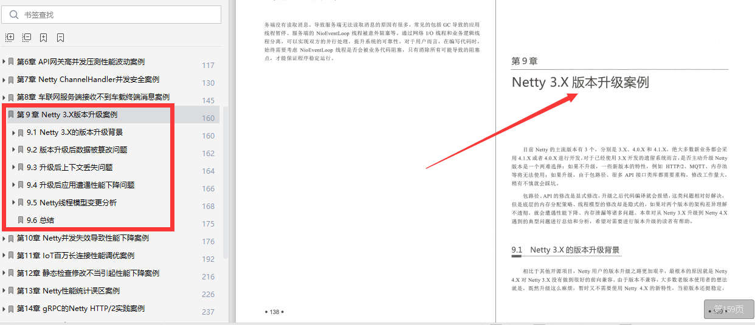Jump to 9.5 Netty线程模型变更分析 bookmark
Image resolution: width=755 pixels, height=325 pixels.
[72, 203]
